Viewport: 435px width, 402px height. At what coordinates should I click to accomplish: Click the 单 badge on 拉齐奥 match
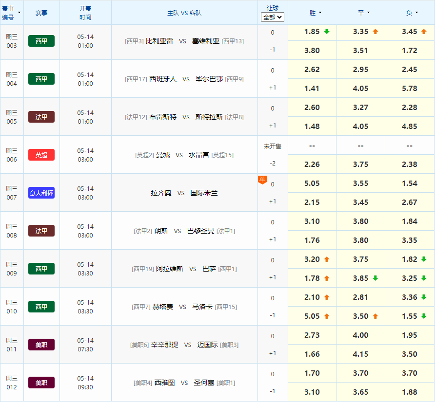pos(262,180)
